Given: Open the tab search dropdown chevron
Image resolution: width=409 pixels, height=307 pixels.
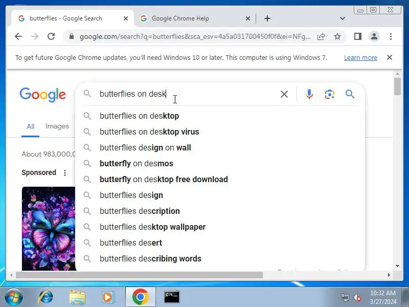Looking at the screenshot, I should (343, 18).
